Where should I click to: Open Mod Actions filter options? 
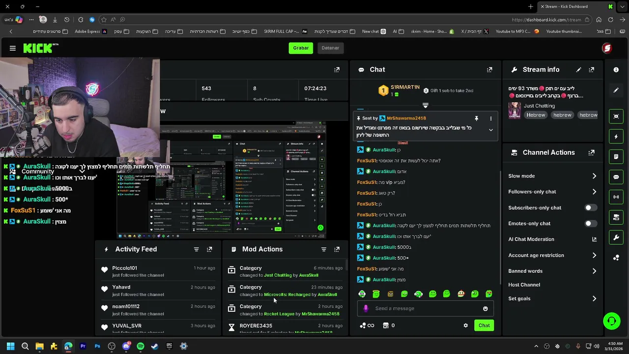(323, 249)
